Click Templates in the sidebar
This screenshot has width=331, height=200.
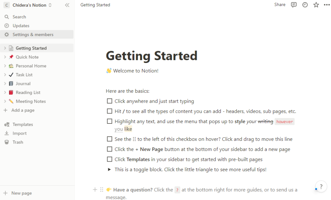tap(23, 124)
